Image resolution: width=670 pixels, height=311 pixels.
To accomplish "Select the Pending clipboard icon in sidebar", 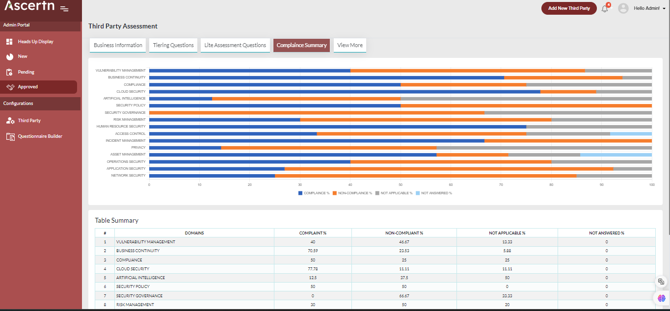I will pyautogui.click(x=9, y=72).
